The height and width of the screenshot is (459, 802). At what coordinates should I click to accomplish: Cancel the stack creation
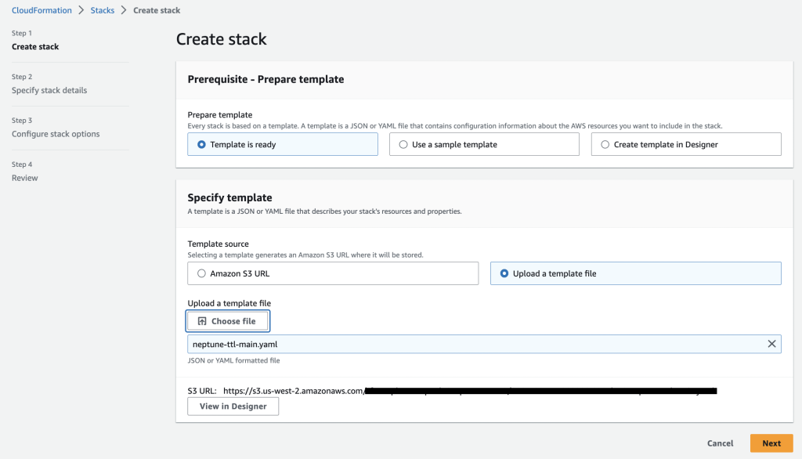(x=719, y=443)
